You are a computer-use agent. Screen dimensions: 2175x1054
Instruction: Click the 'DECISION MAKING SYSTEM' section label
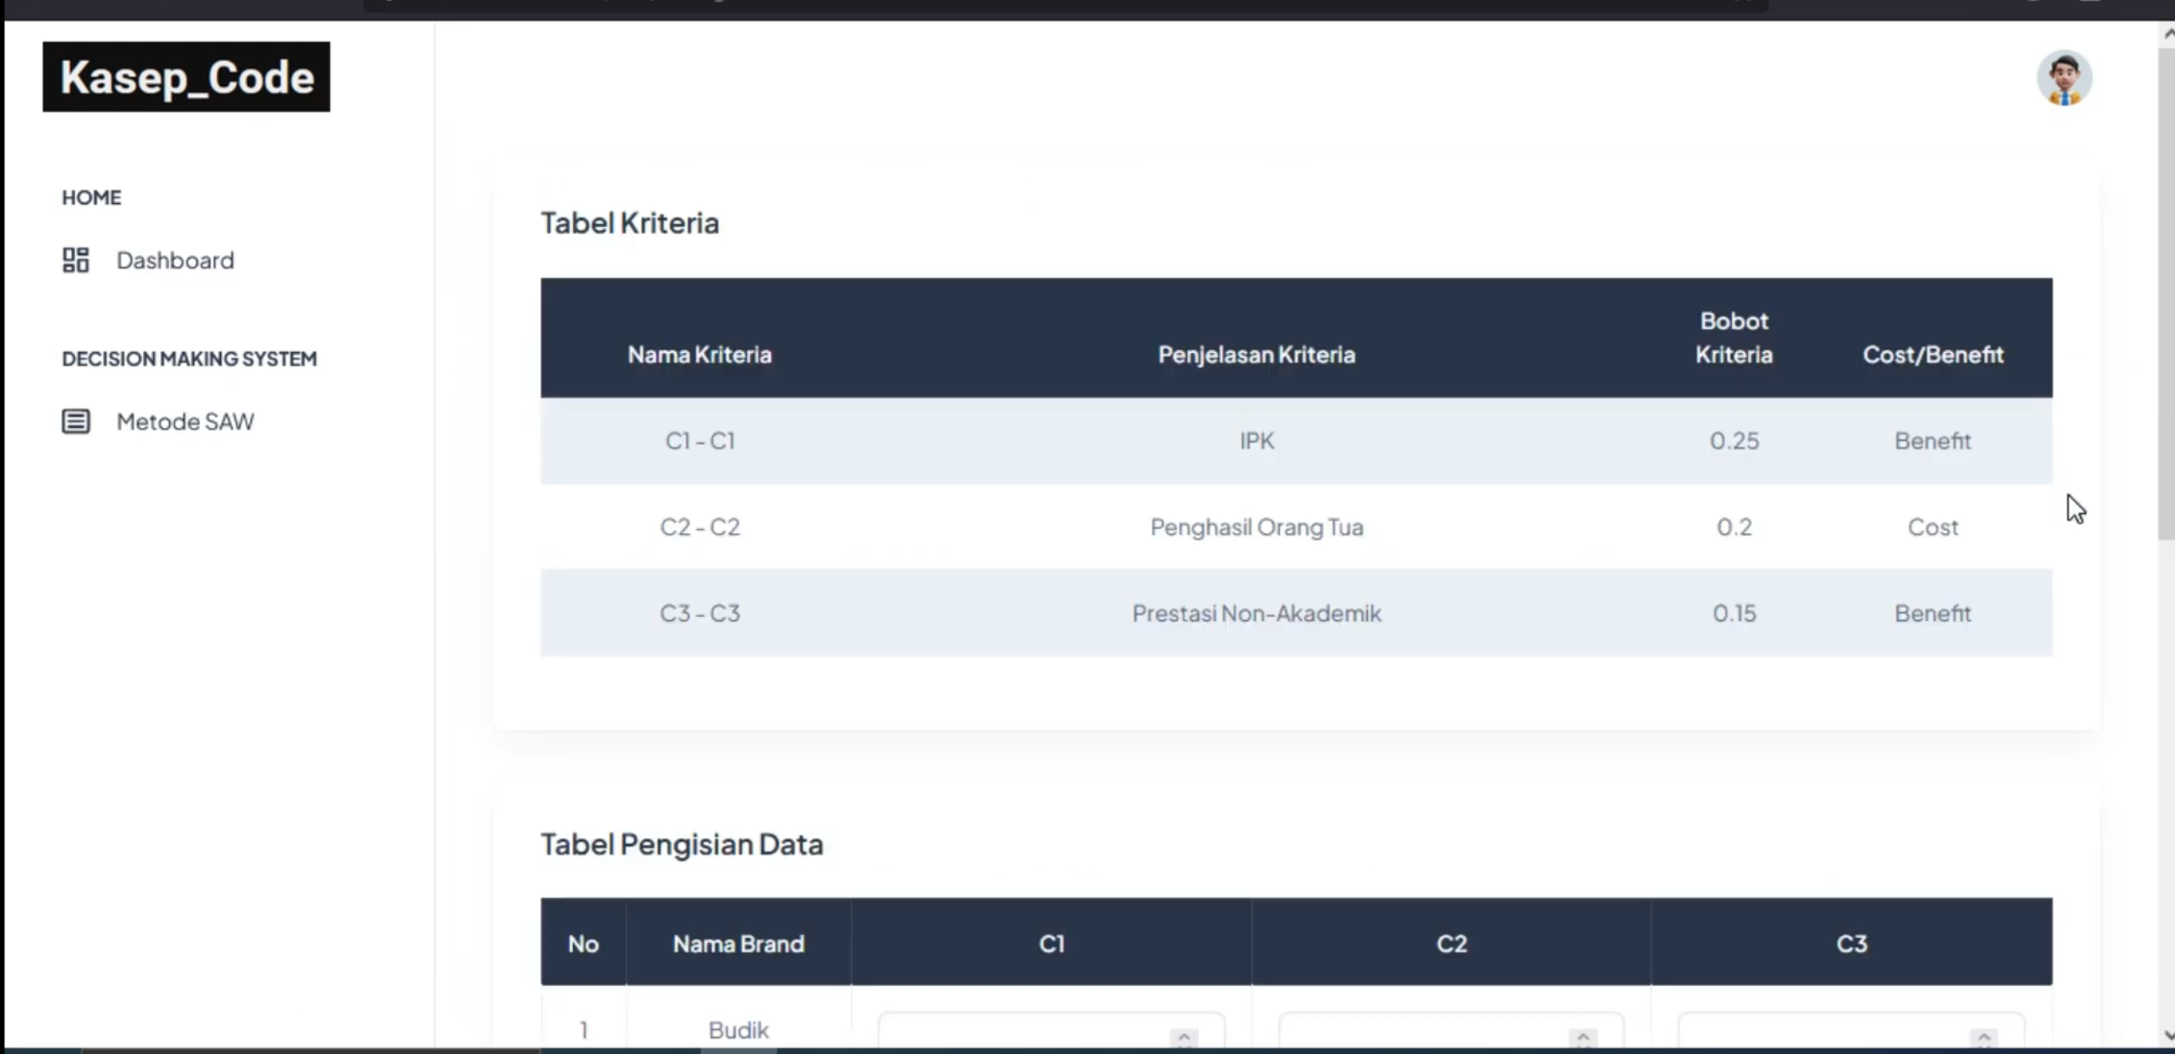coord(189,358)
